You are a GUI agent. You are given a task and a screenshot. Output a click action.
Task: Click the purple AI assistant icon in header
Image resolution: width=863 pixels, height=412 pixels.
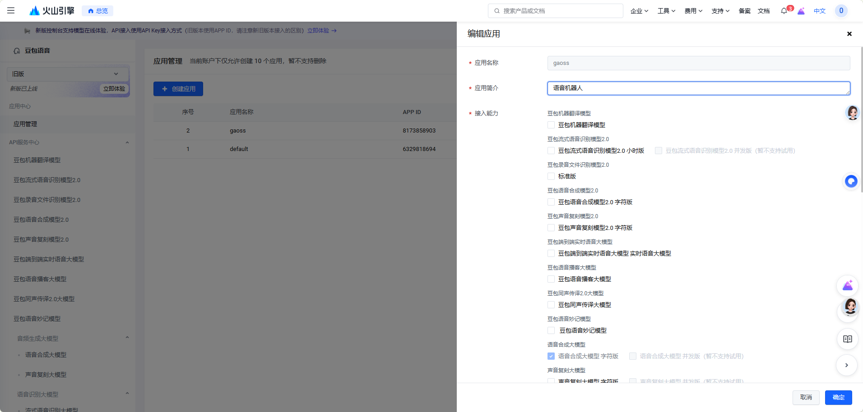tap(801, 11)
